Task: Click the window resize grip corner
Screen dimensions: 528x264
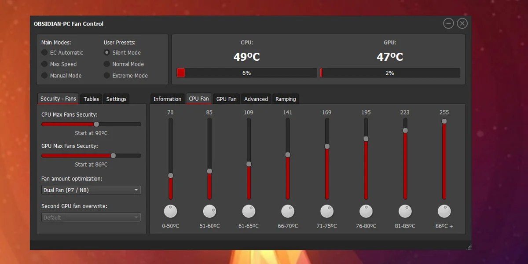Action: pyautogui.click(x=469, y=247)
